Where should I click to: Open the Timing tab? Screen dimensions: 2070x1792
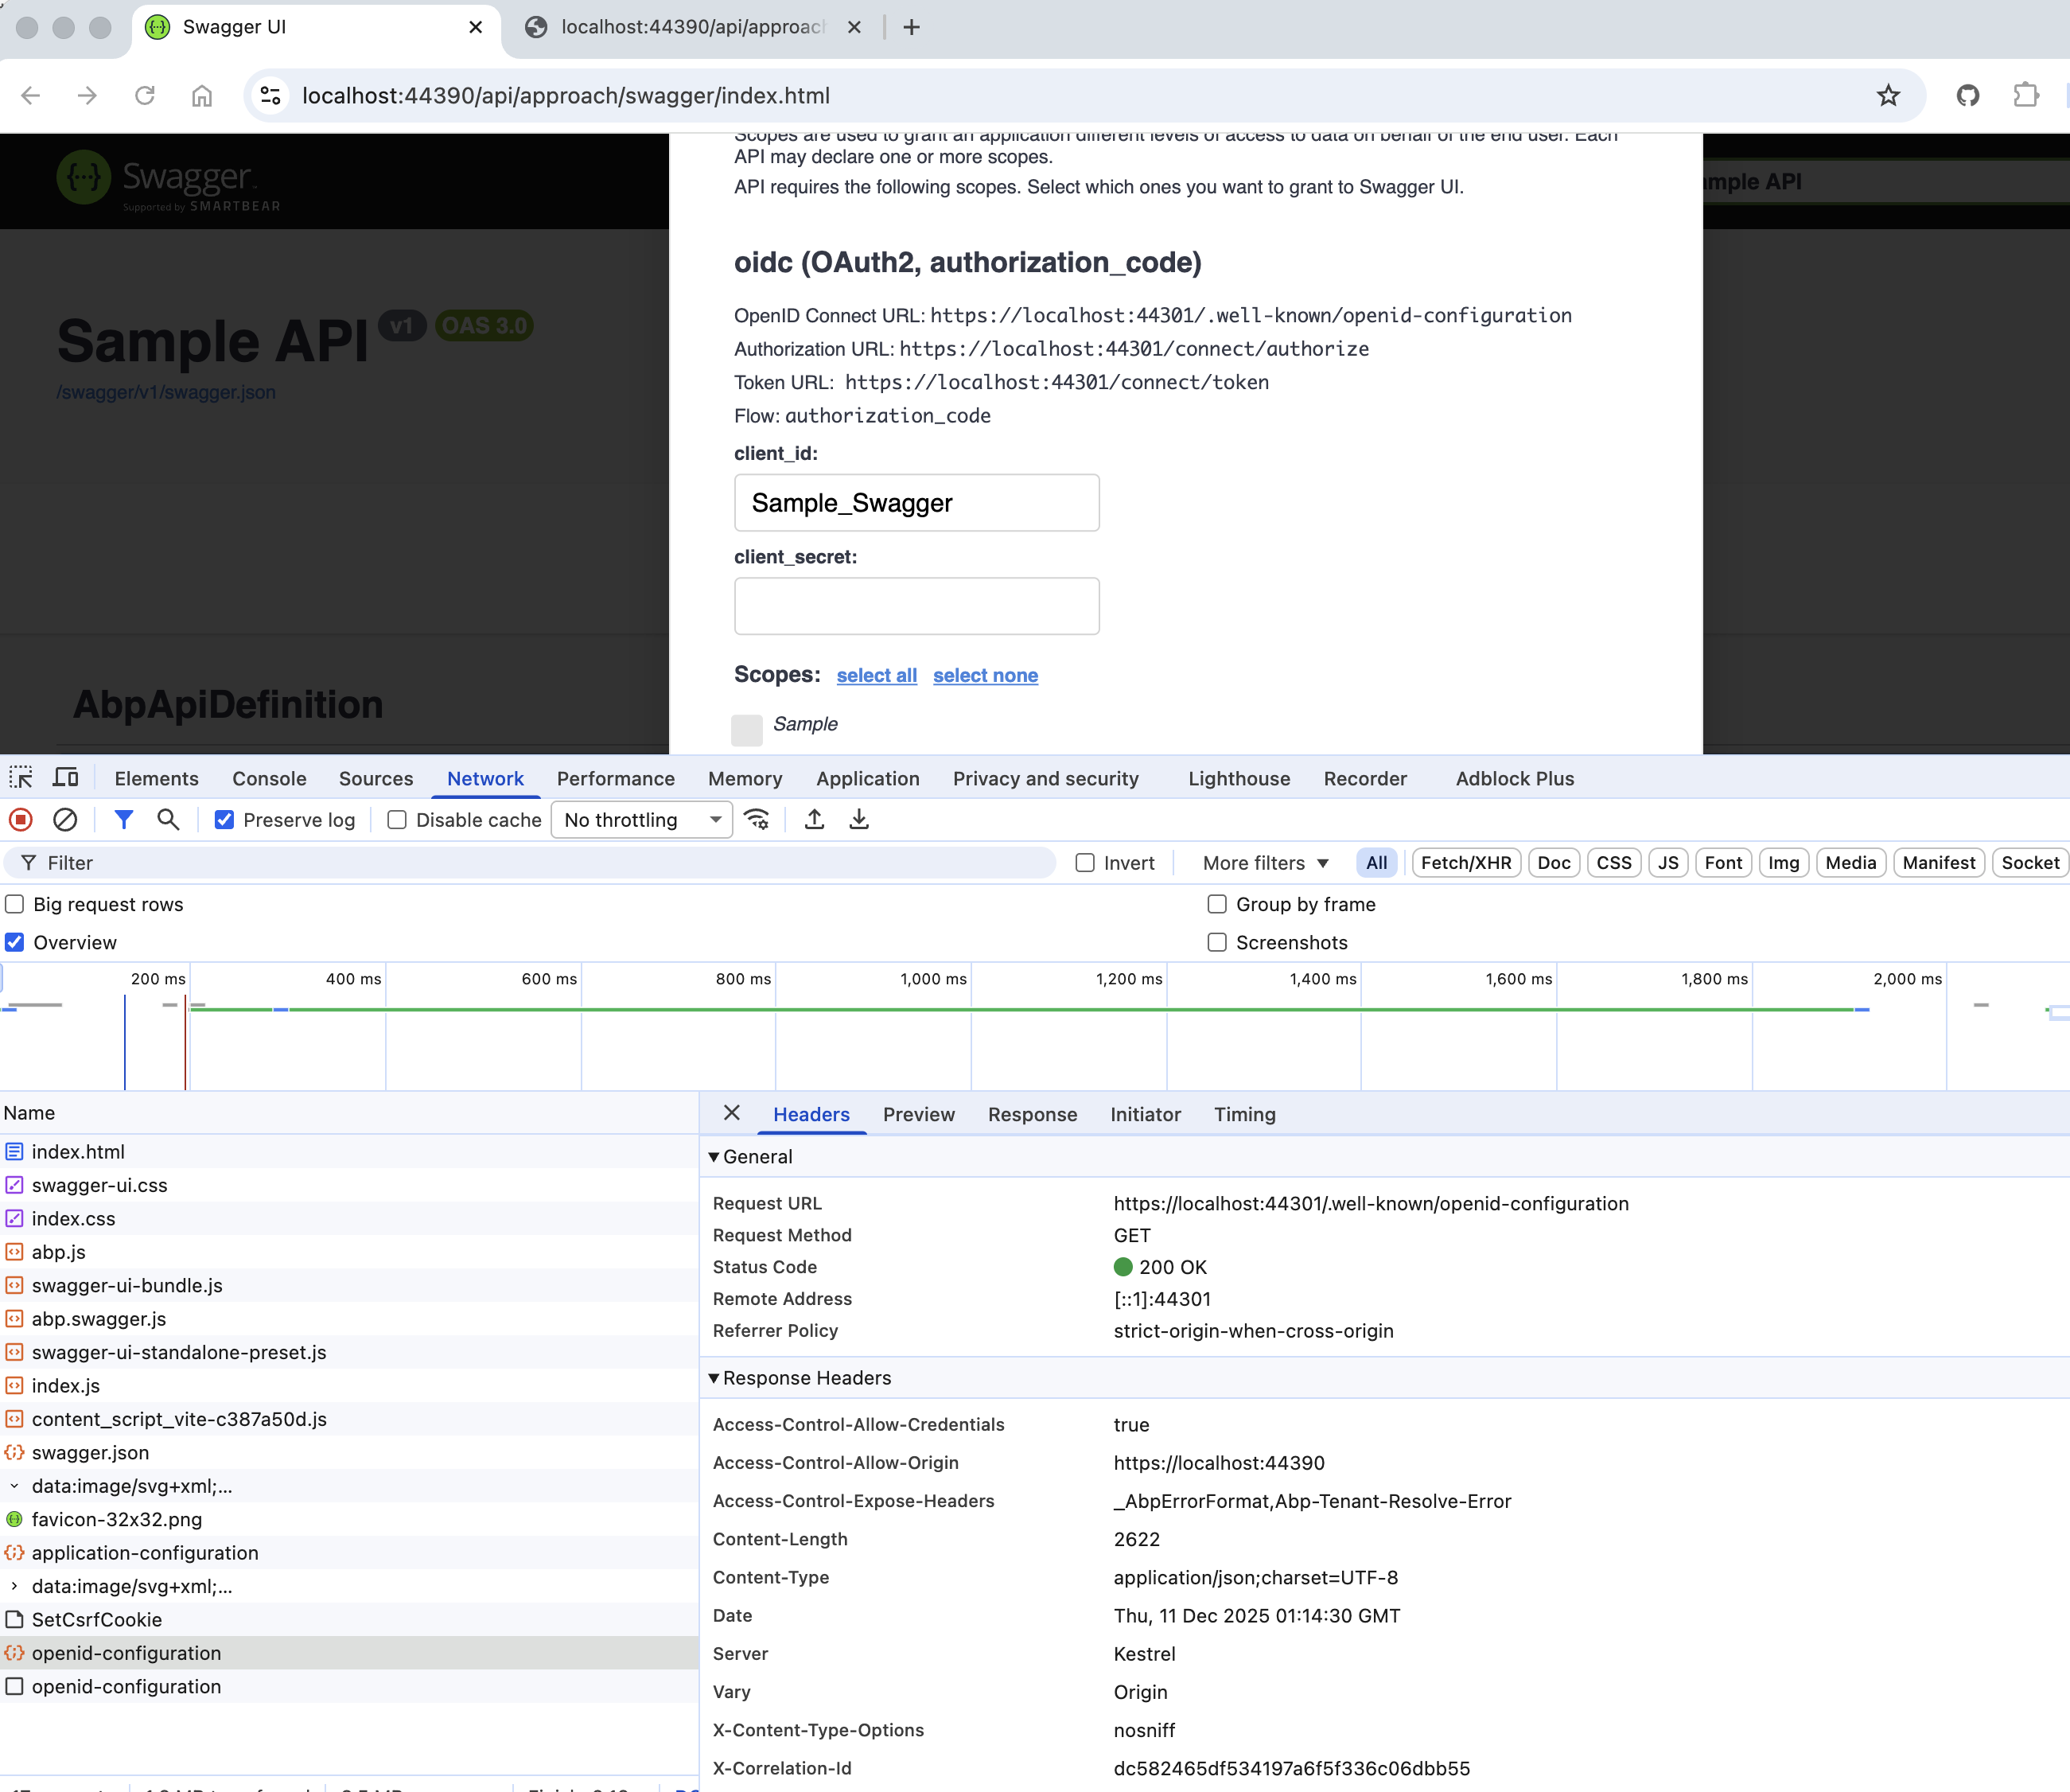[x=1244, y=1114]
